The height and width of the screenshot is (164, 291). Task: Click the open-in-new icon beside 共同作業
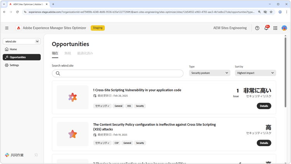tap(36, 155)
